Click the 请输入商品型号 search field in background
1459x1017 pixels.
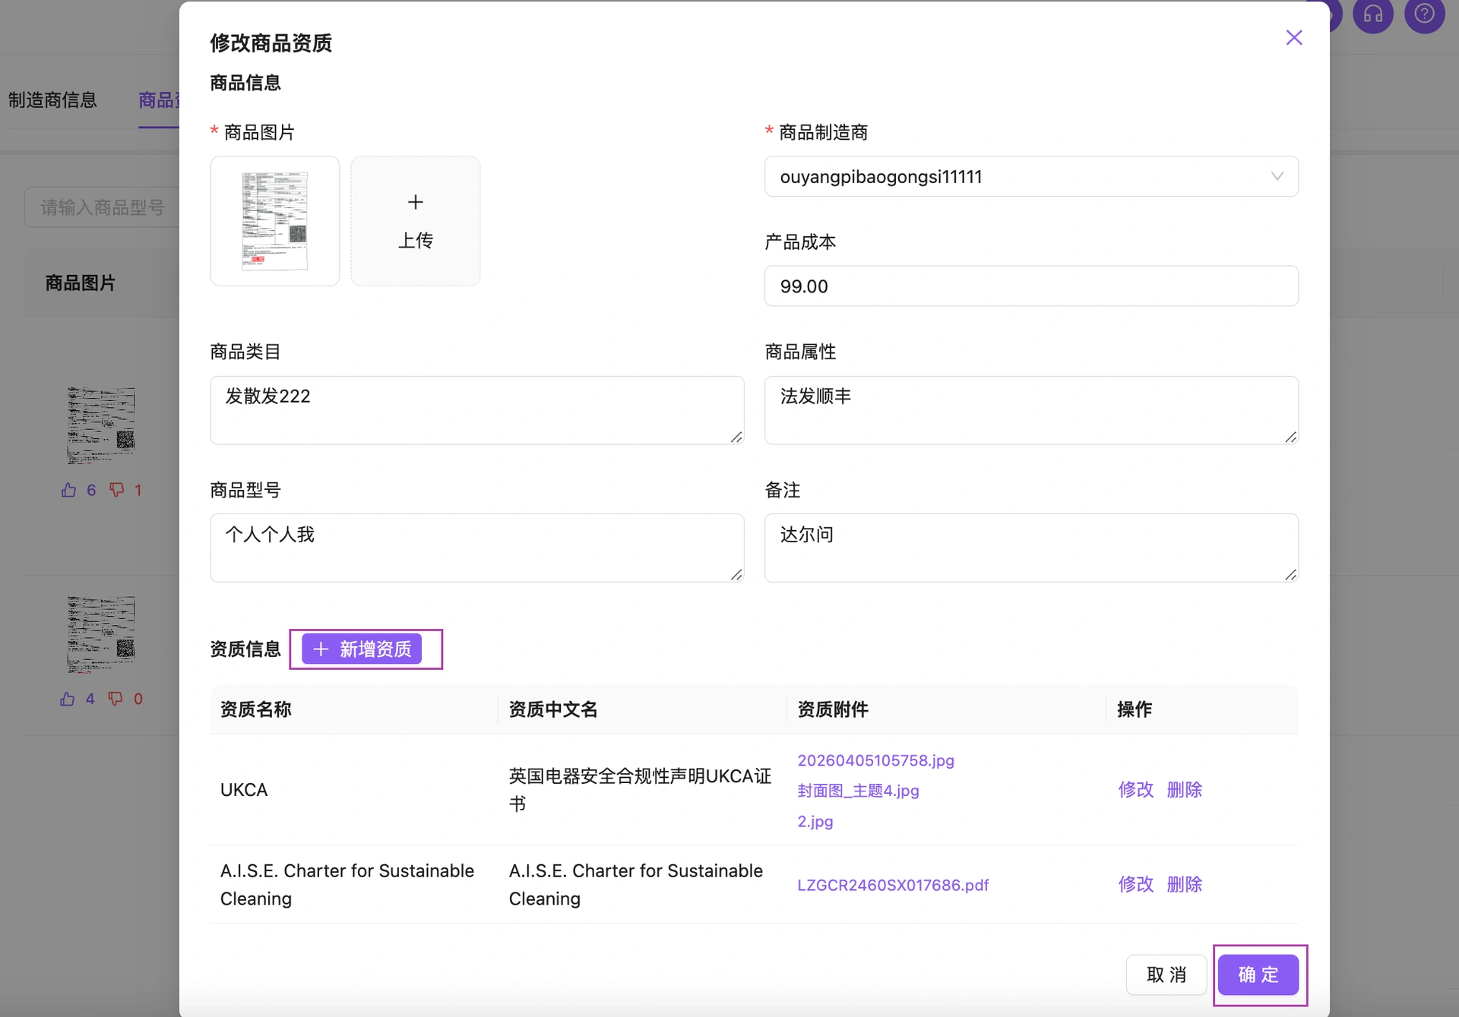tap(102, 207)
